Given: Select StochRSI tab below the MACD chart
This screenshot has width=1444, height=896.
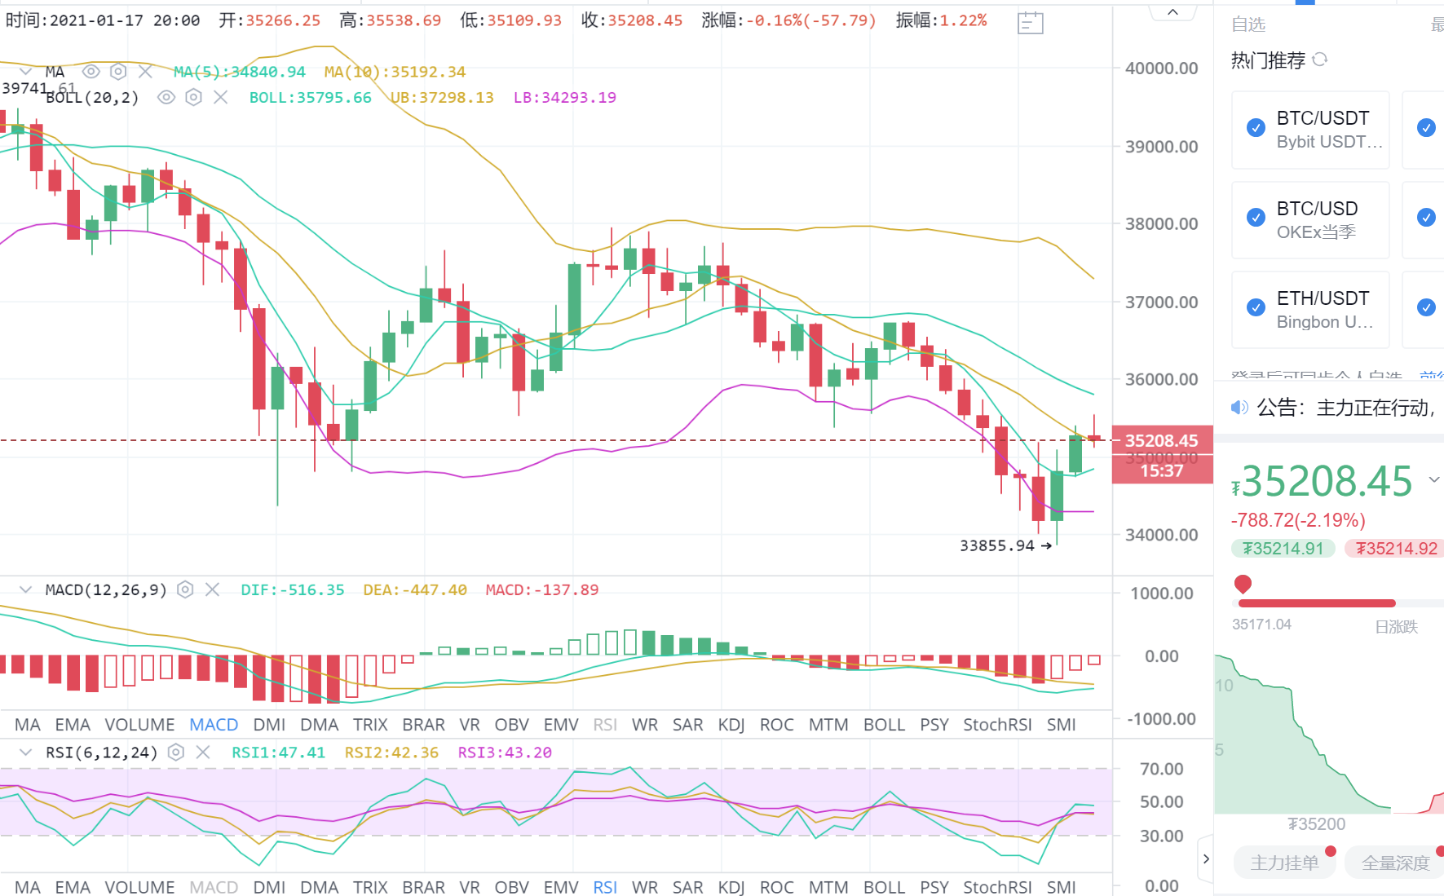Looking at the screenshot, I should tap(997, 725).
